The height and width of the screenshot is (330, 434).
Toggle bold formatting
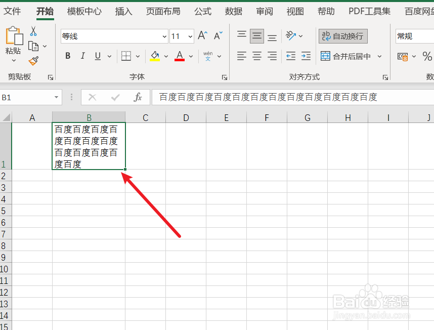(68, 56)
